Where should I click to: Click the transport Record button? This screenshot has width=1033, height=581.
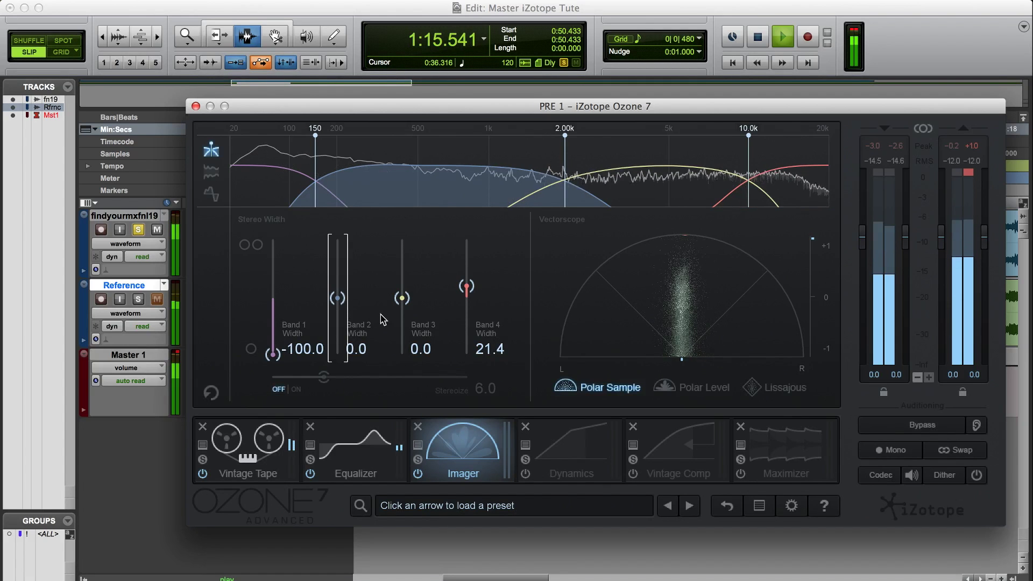[807, 37]
